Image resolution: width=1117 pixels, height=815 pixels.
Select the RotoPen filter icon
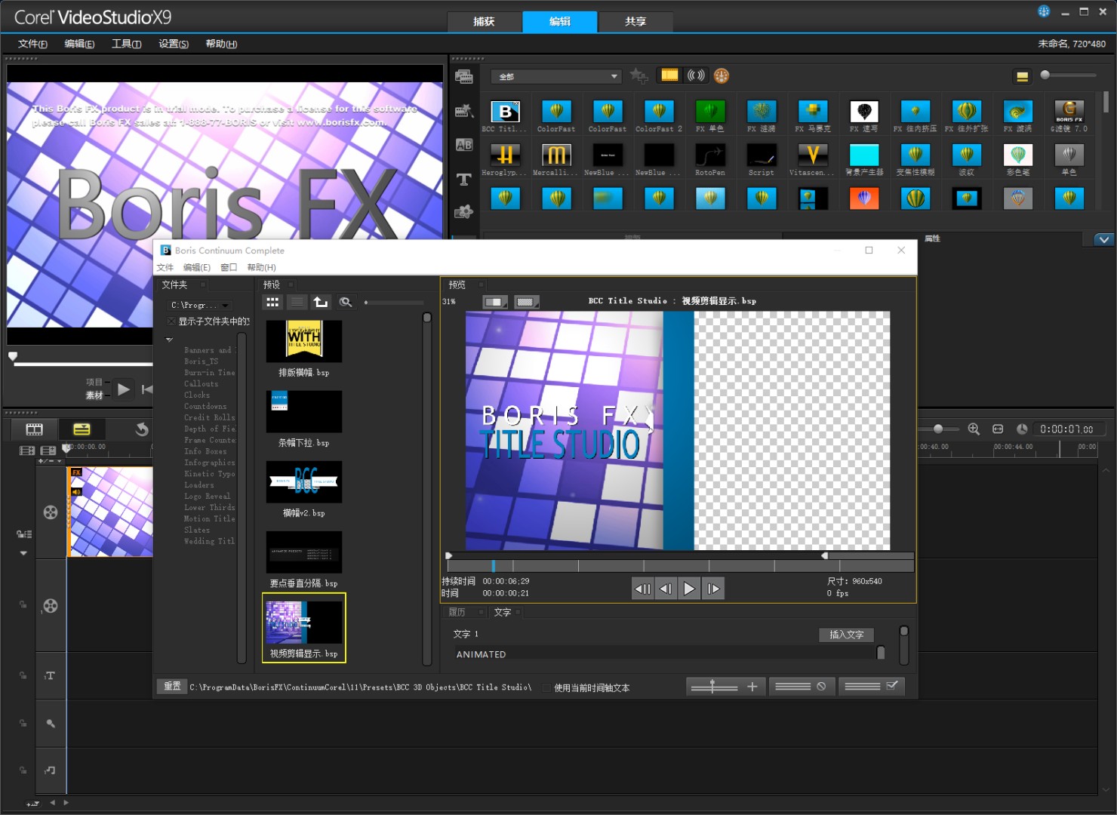coord(710,155)
